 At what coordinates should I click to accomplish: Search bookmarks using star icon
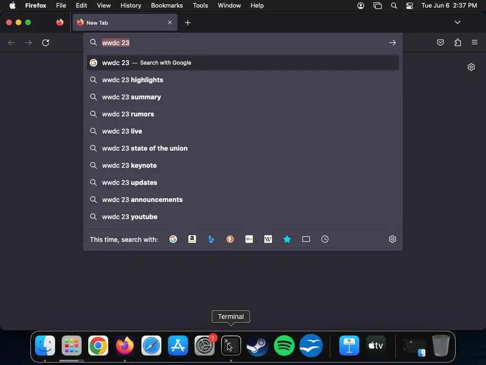(287, 239)
